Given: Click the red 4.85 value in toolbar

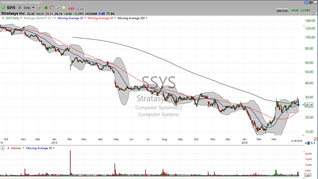Looking at the screenshot, I should point(71,9).
